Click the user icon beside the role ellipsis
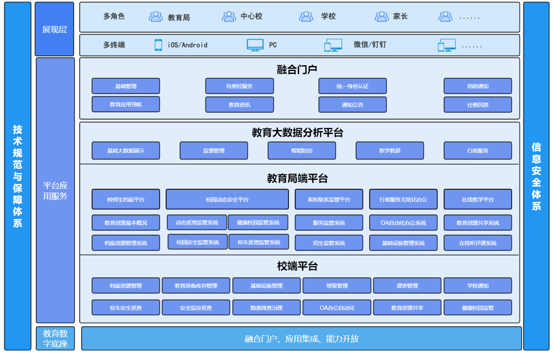The image size is (554, 356). tap(445, 16)
